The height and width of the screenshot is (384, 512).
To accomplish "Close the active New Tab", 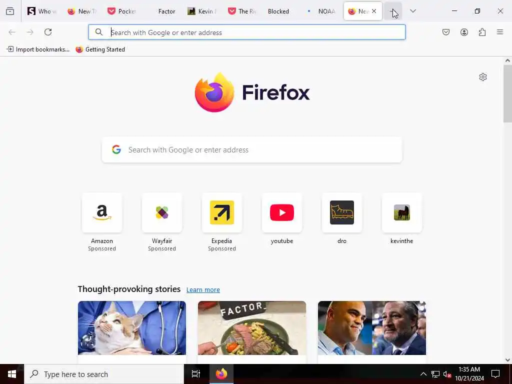I will coord(374,11).
